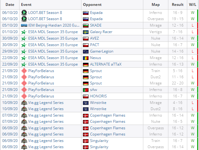Image resolution: width=199 pixels, height=150 pixels.
Task: Click the Result column header
Action: pyautogui.click(x=178, y=5)
